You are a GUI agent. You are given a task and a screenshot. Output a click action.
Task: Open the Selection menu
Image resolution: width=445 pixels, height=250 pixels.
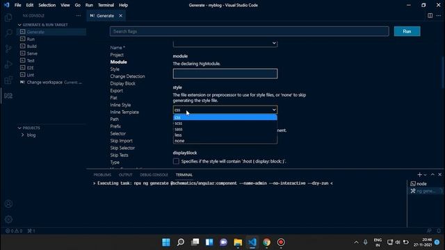(x=47, y=5)
